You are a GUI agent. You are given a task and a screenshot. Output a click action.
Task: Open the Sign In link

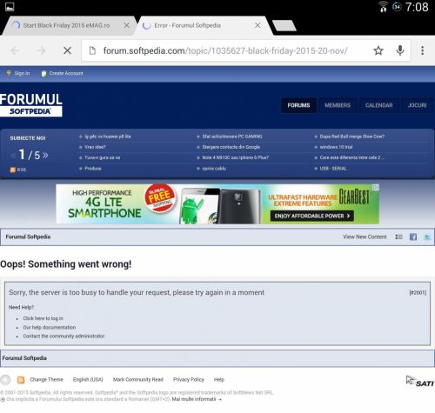click(18, 73)
